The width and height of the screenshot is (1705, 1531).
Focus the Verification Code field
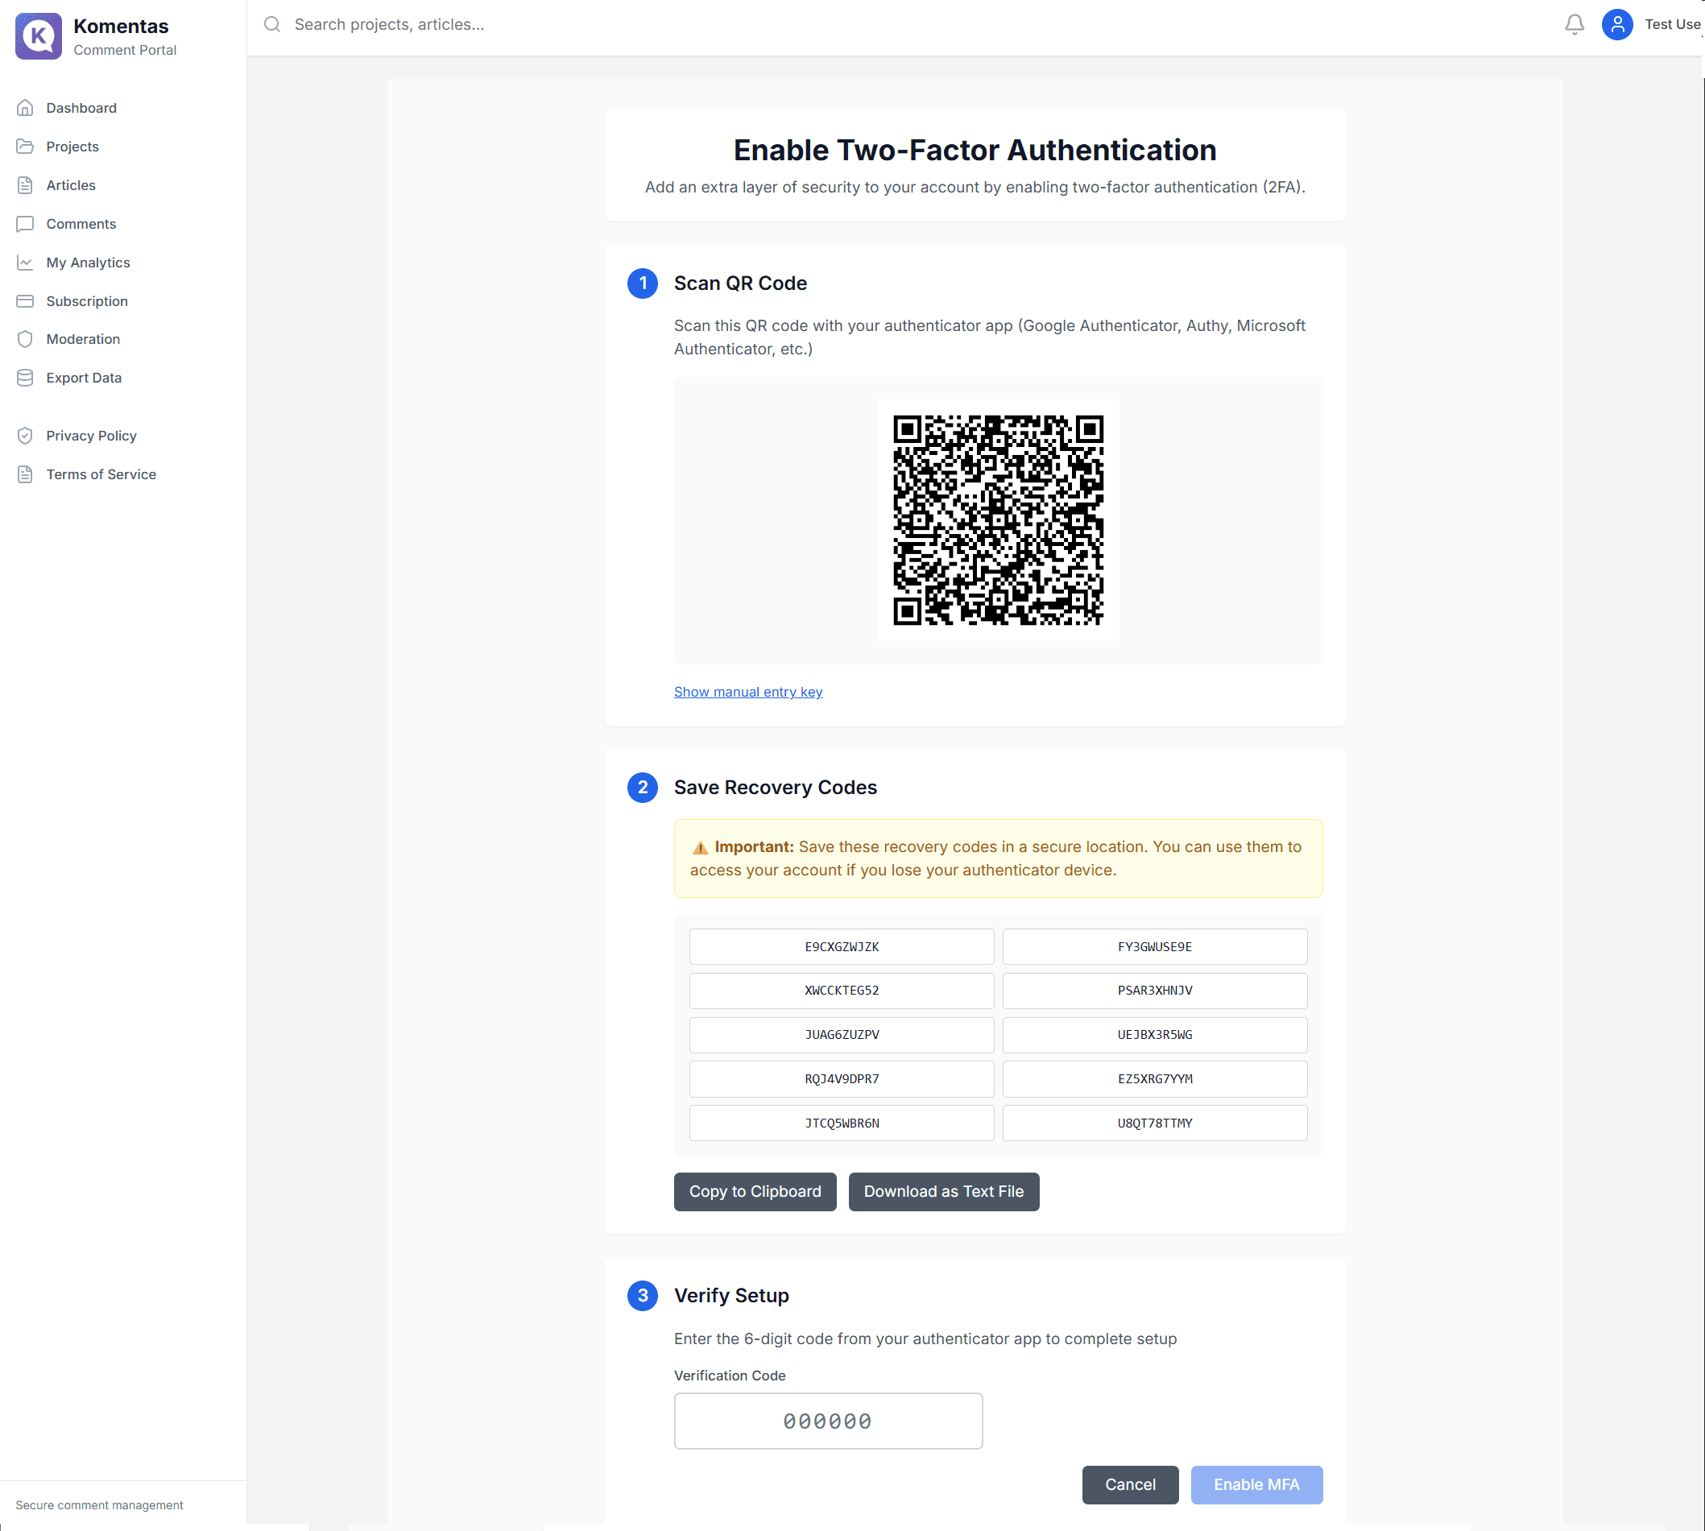click(828, 1421)
